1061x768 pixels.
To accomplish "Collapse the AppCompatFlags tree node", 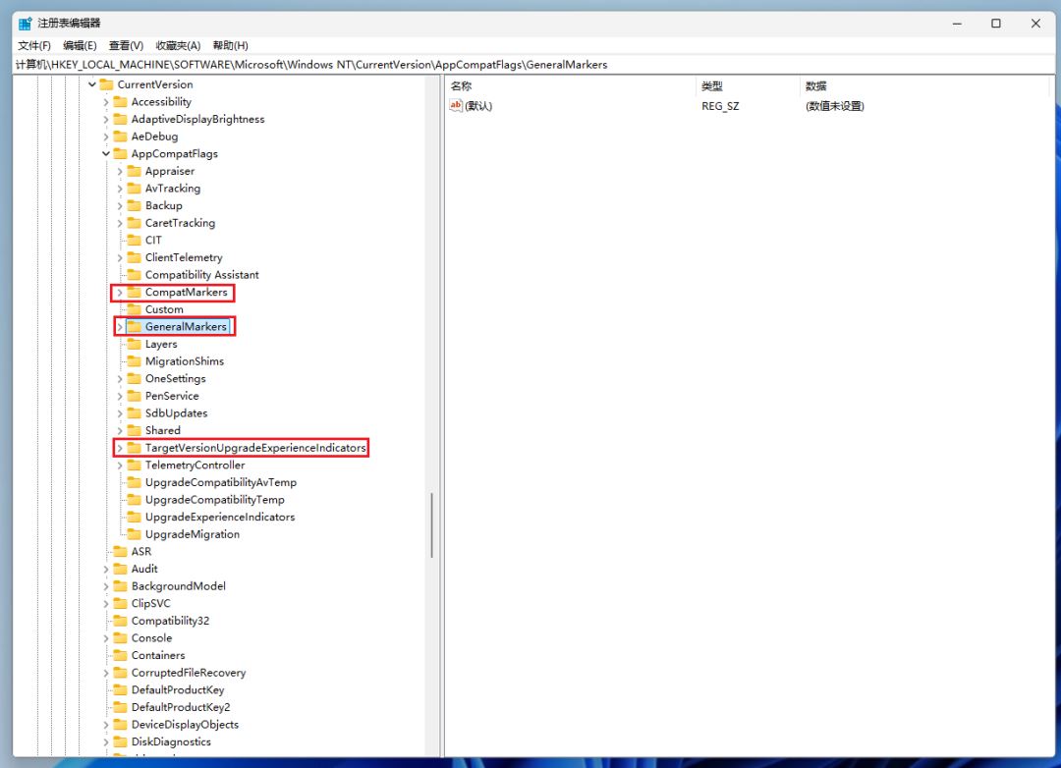I will [106, 154].
